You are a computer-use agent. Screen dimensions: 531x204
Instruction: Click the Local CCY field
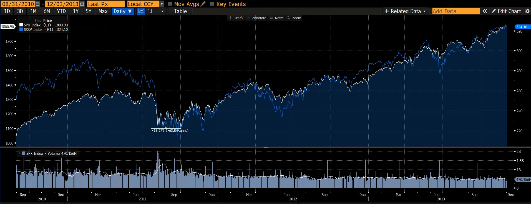pos(143,4)
